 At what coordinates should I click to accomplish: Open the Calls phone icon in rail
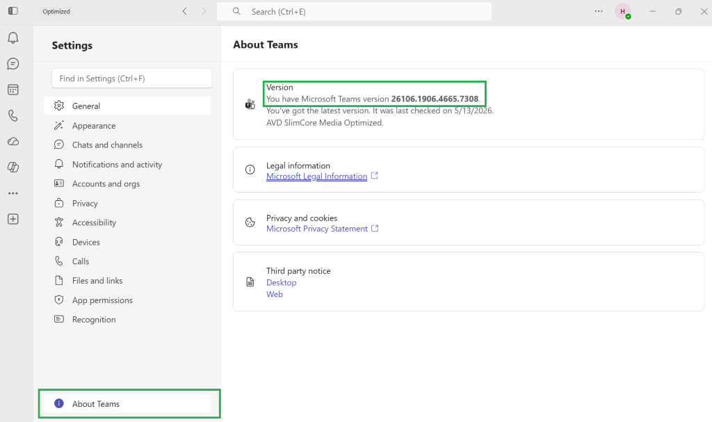13,115
